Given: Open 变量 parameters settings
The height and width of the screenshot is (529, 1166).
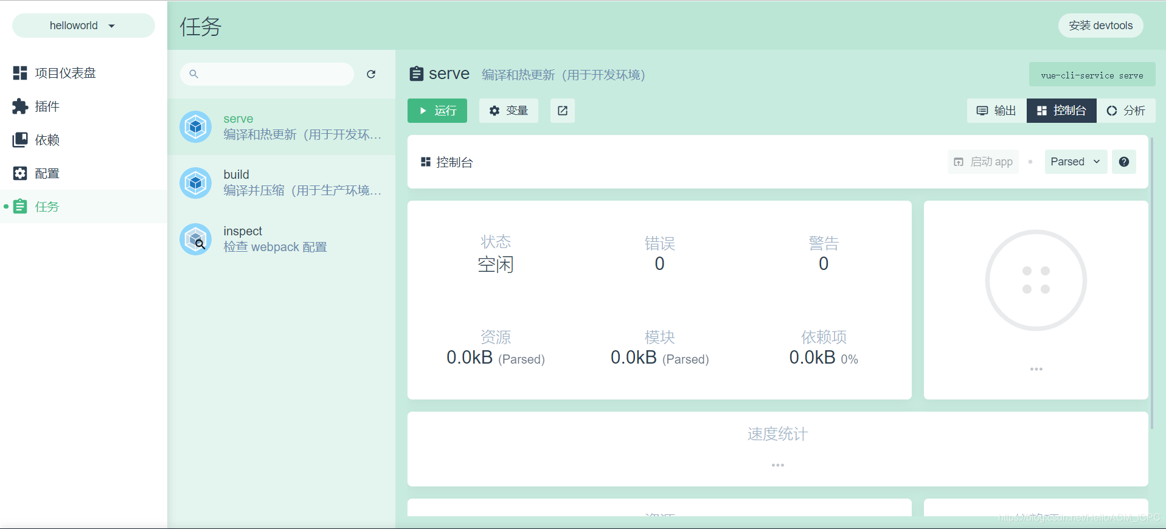Looking at the screenshot, I should coord(508,111).
